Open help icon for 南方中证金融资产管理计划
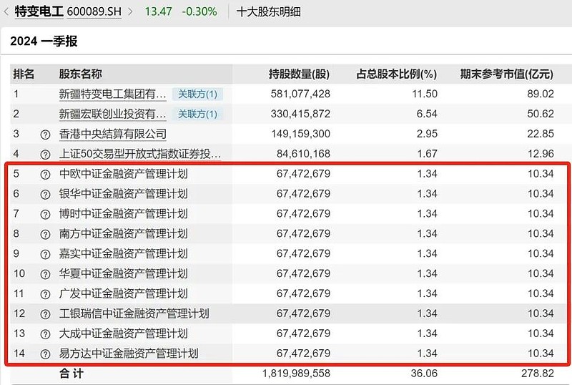This screenshot has width=572, height=385. pos(45,234)
